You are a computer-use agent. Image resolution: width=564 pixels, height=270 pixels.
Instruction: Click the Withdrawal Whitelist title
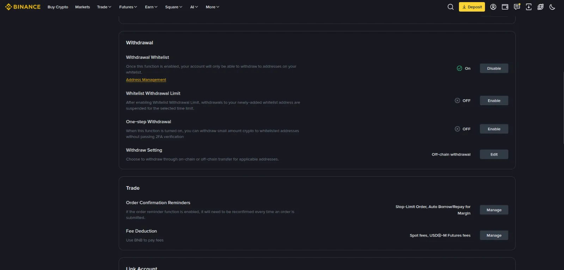point(147,57)
